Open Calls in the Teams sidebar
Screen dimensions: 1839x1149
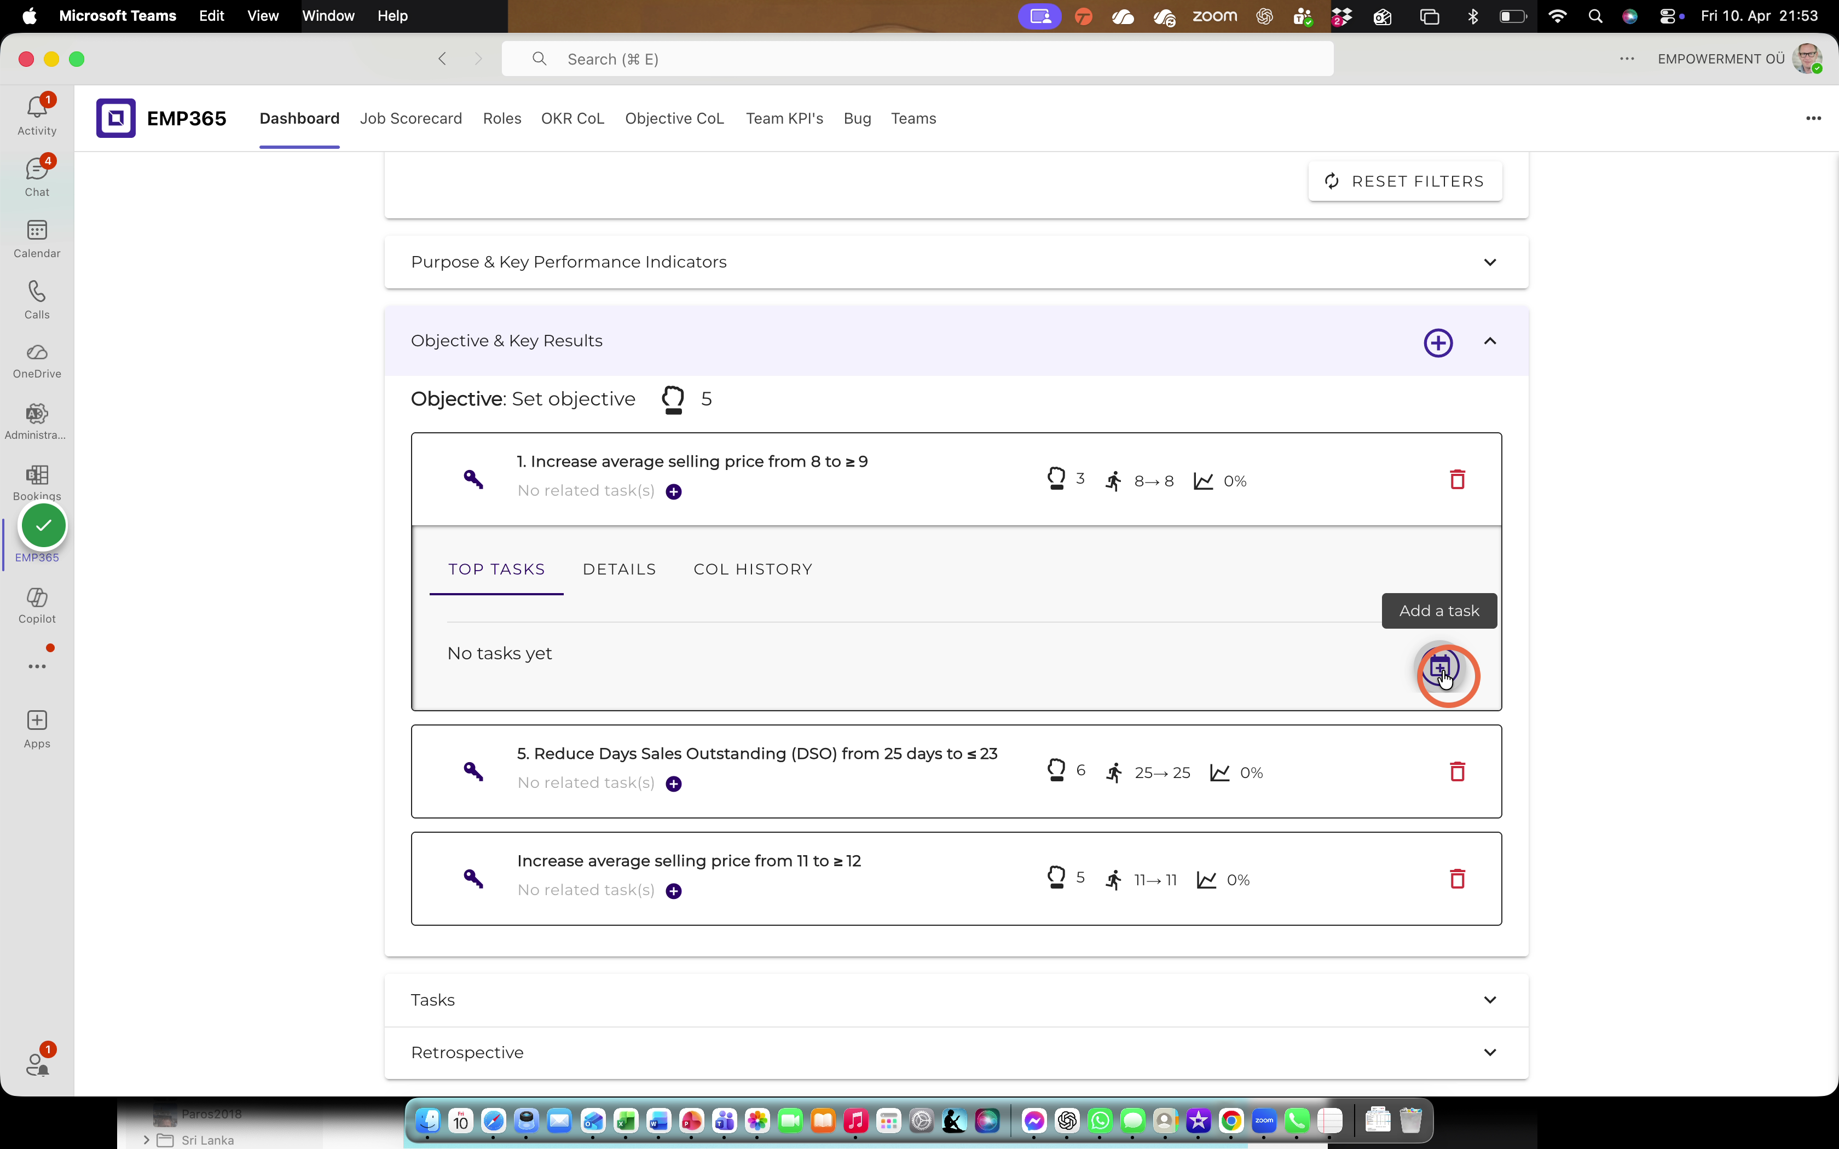coord(37,299)
